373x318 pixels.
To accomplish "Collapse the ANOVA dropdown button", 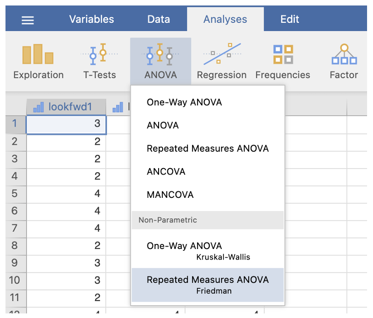I will (160, 62).
